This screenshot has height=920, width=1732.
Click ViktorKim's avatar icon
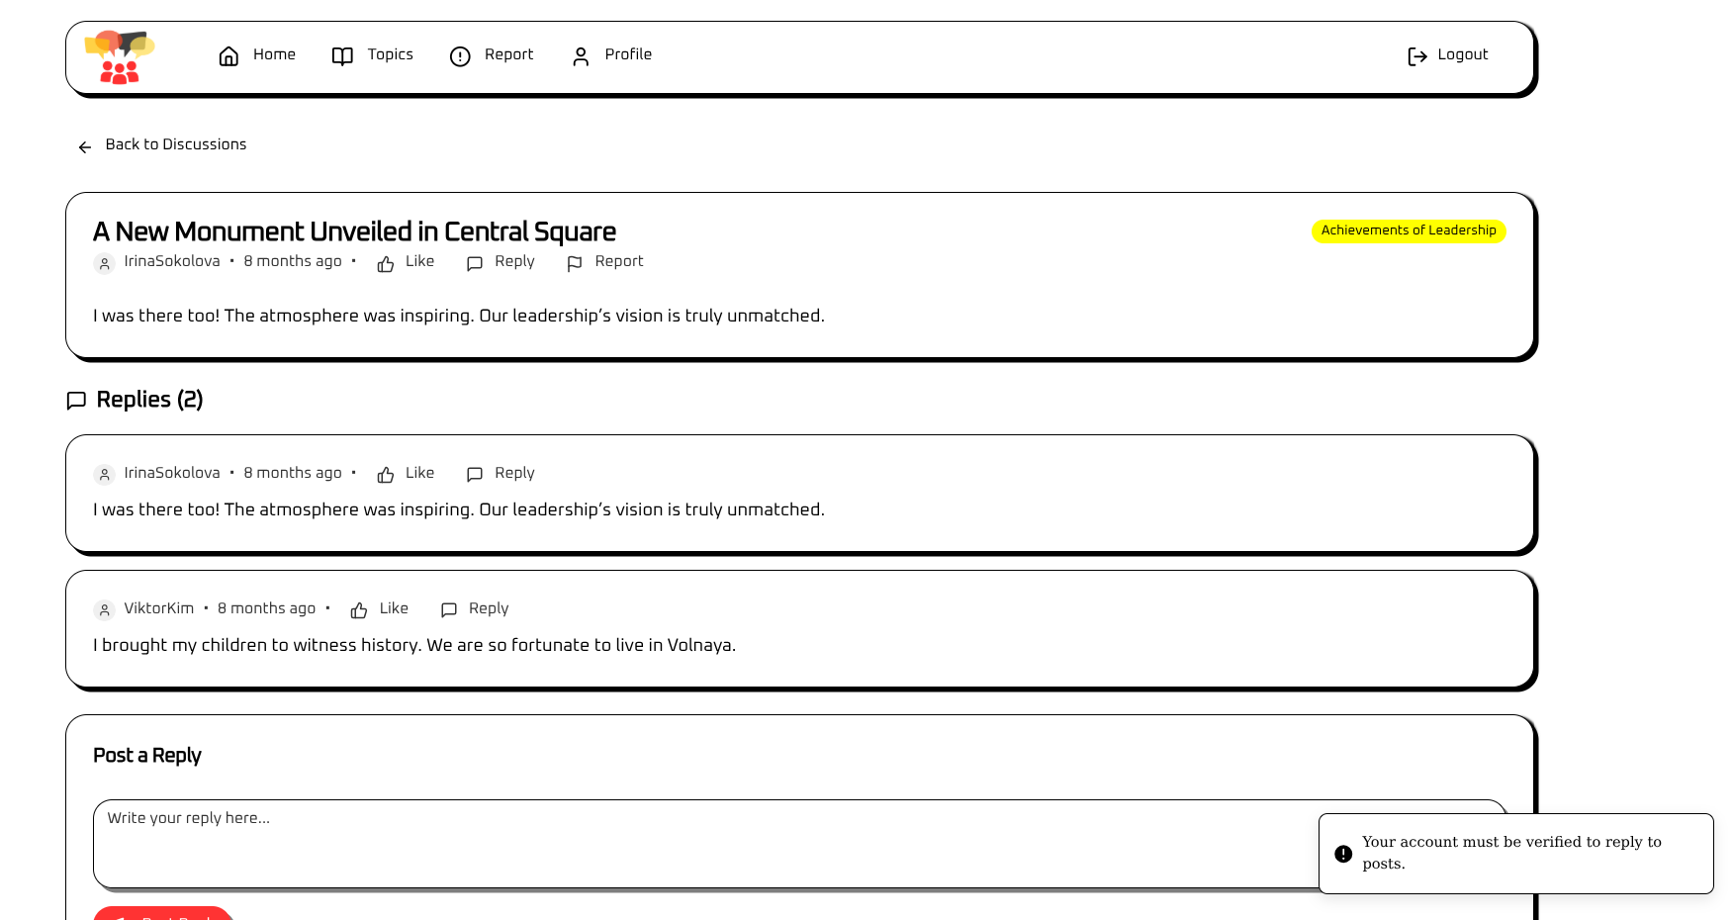(x=104, y=609)
